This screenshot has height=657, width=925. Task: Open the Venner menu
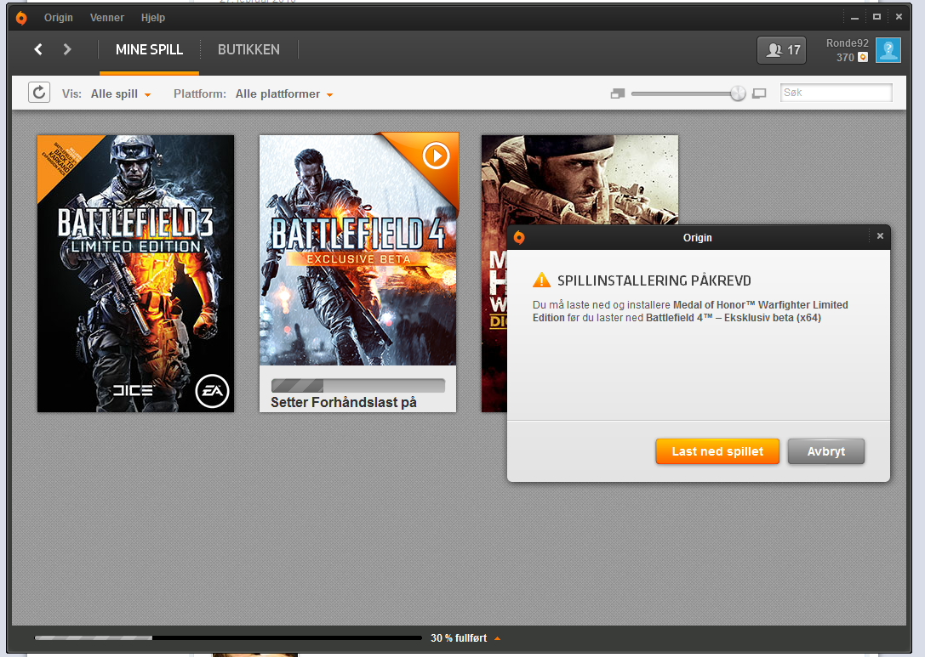(106, 18)
